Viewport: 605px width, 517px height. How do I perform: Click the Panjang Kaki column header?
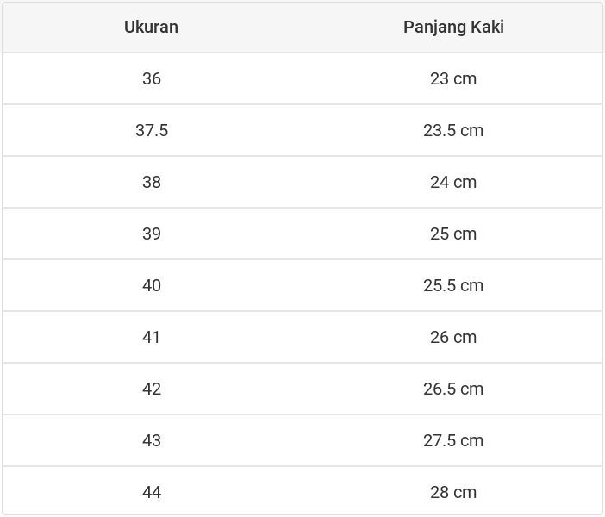[453, 27]
